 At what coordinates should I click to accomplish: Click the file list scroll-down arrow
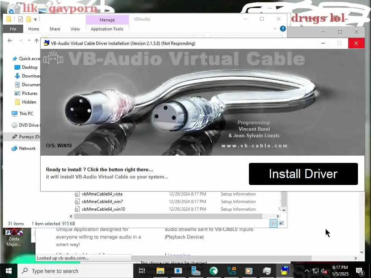(x=284, y=210)
